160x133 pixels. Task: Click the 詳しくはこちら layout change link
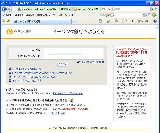[58, 113]
